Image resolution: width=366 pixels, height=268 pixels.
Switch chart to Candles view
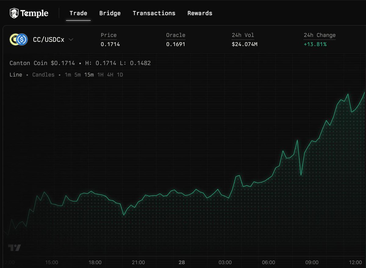point(43,74)
